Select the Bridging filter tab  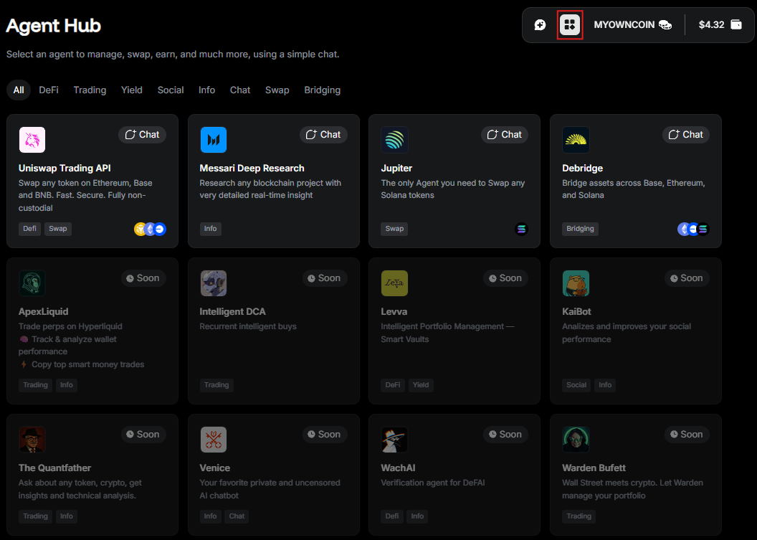(322, 90)
